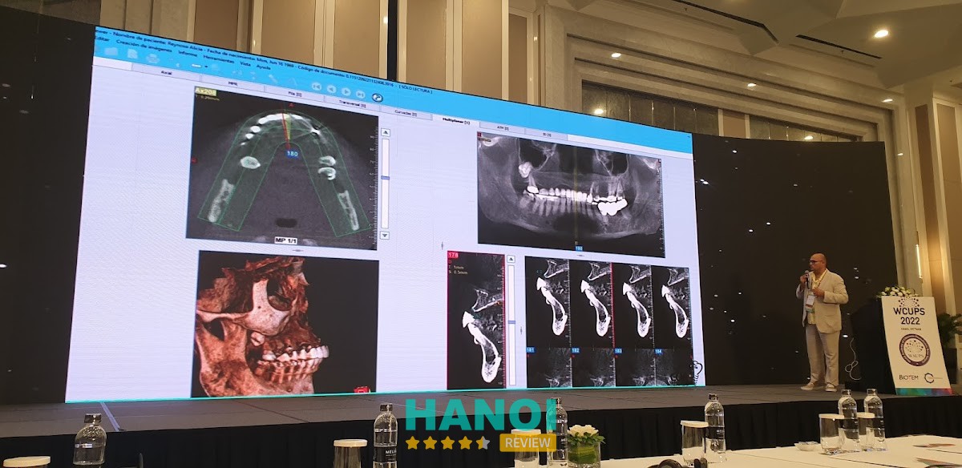Image resolution: width=962 pixels, height=468 pixels.
Task: Select the fourth cross-section slice in the row
Action: [672, 307]
